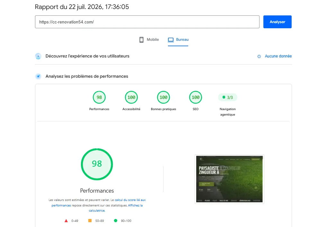This screenshot has width=326, height=227.
Task: Click the red triangle 0–49 legend icon
Action: pyautogui.click(x=66, y=221)
